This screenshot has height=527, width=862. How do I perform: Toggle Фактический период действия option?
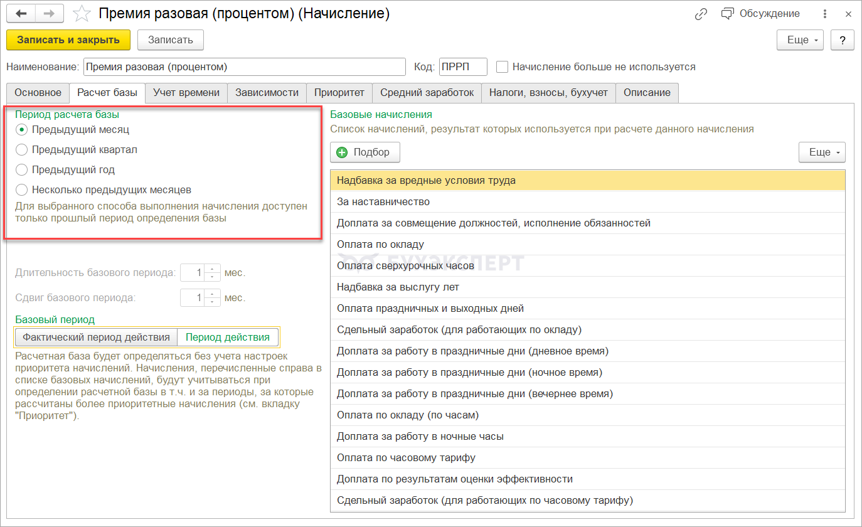(96, 338)
